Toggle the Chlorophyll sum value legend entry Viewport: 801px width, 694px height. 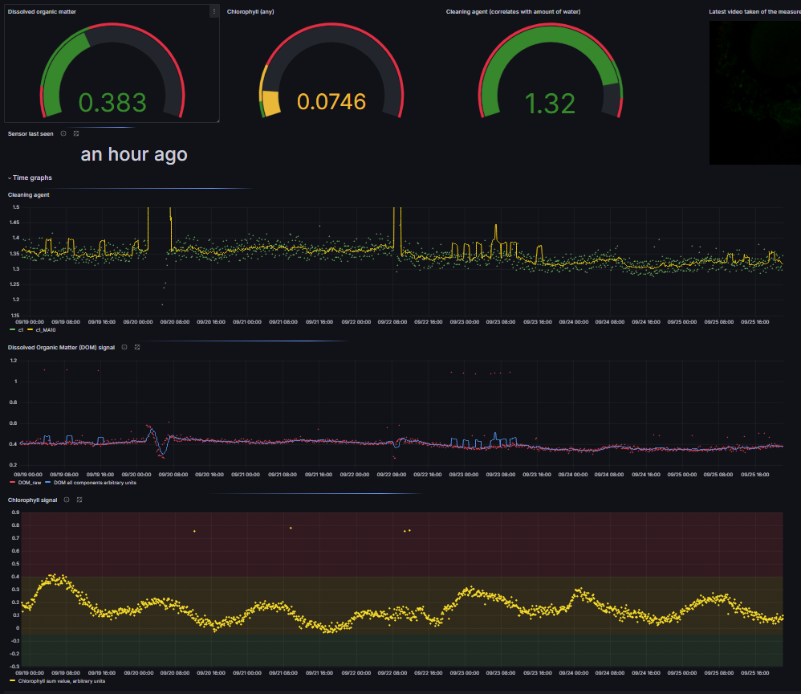coord(60,680)
